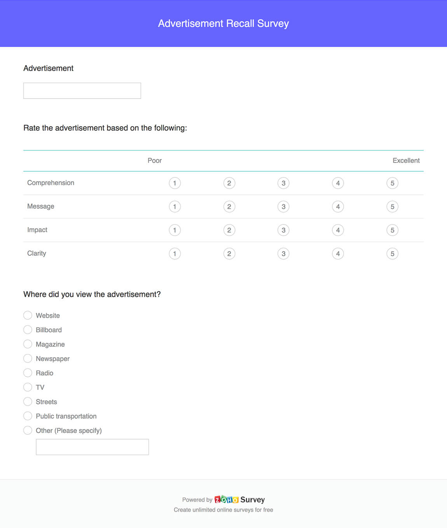This screenshot has height=528, width=447.
Task: Rate Comprehension as 2
Action: 229,183
